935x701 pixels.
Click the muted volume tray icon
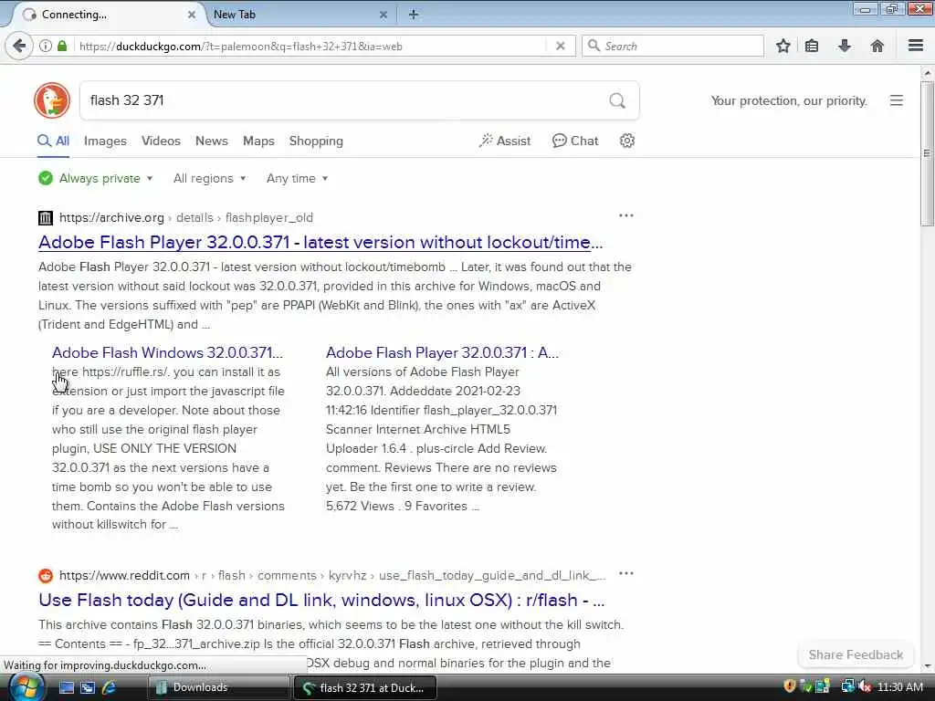point(865,687)
